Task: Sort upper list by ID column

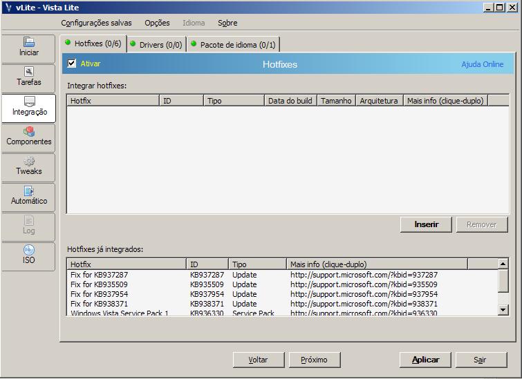Action: [x=181, y=101]
